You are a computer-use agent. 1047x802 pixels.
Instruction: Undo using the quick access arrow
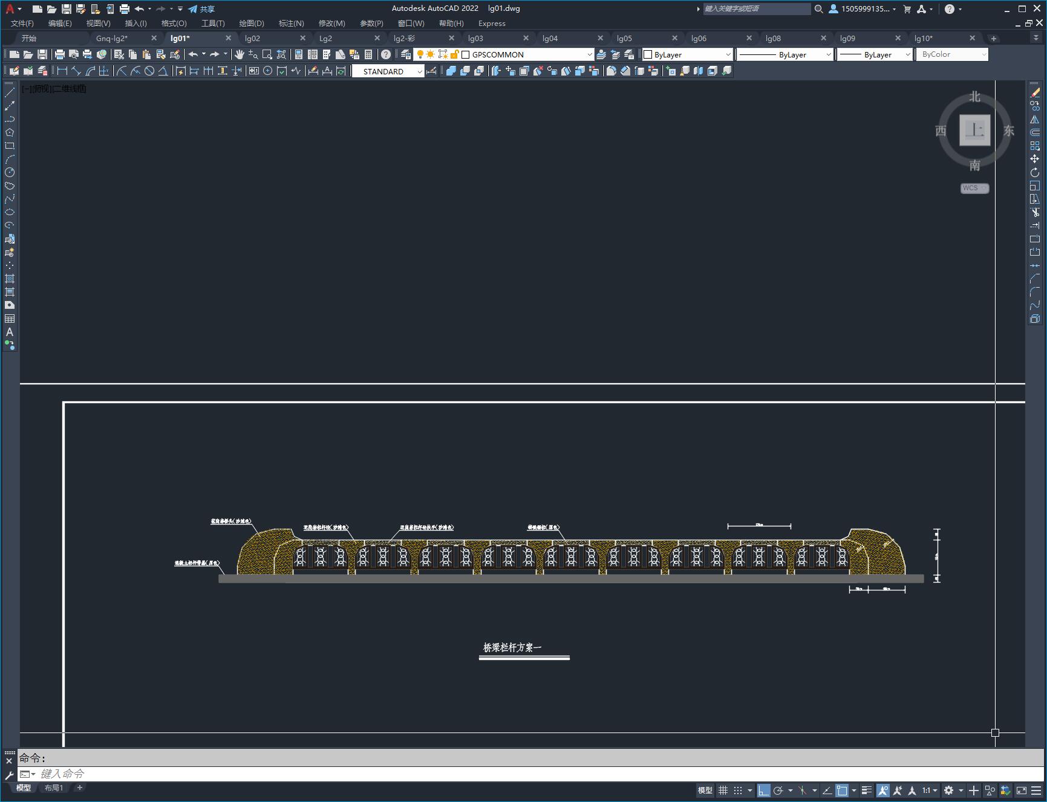coord(139,9)
